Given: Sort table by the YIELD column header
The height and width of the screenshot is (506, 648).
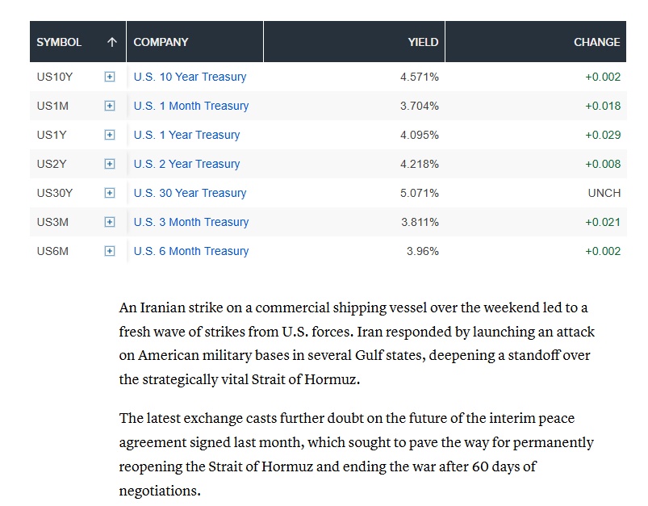Looking at the screenshot, I should (x=423, y=42).
